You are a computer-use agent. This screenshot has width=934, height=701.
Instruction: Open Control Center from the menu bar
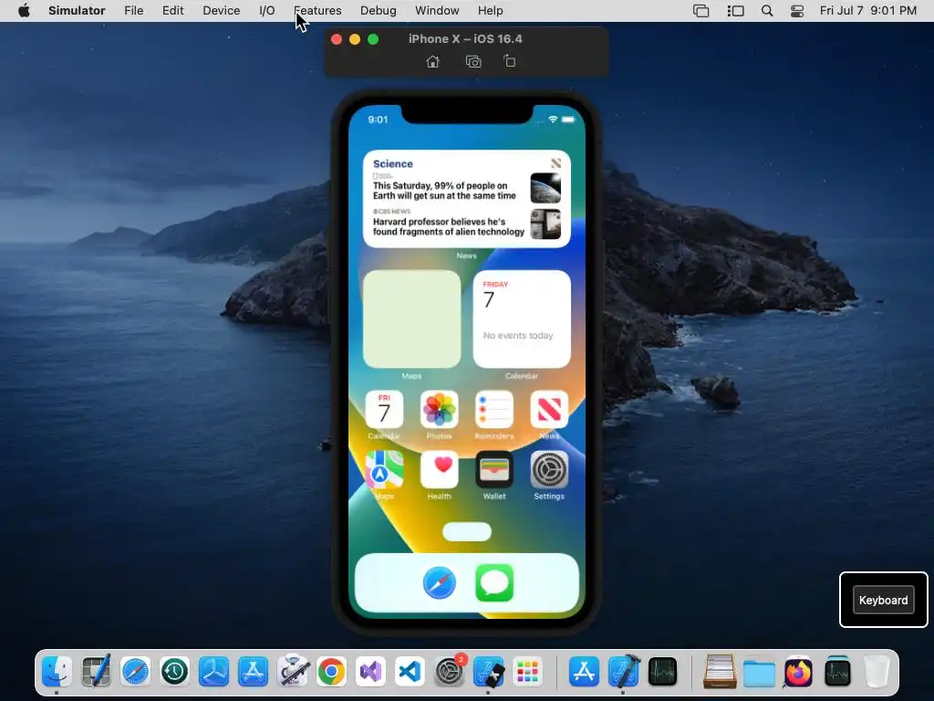click(x=797, y=11)
